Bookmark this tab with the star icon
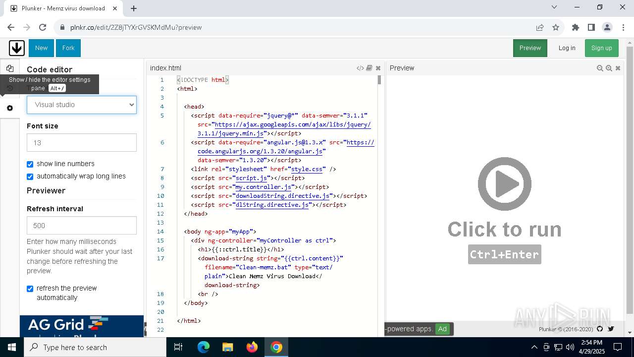 click(x=556, y=27)
